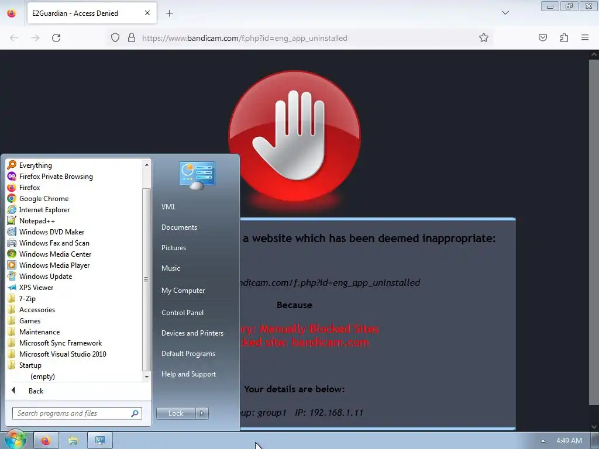Click the Firefox back arrow

(x=14, y=38)
